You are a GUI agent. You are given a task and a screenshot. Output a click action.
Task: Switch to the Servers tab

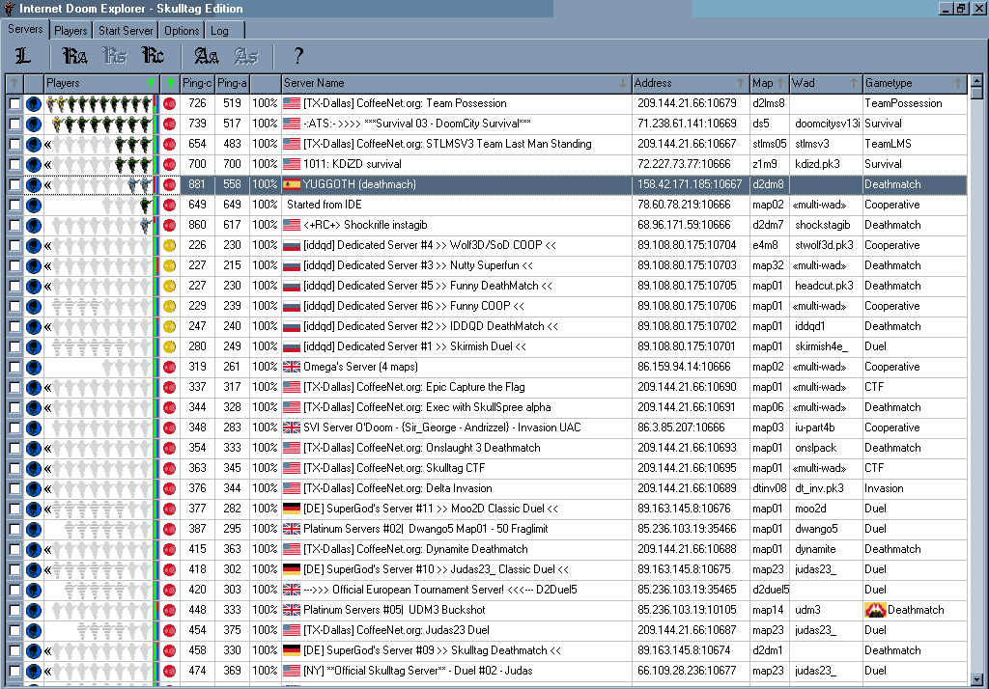coord(25,29)
